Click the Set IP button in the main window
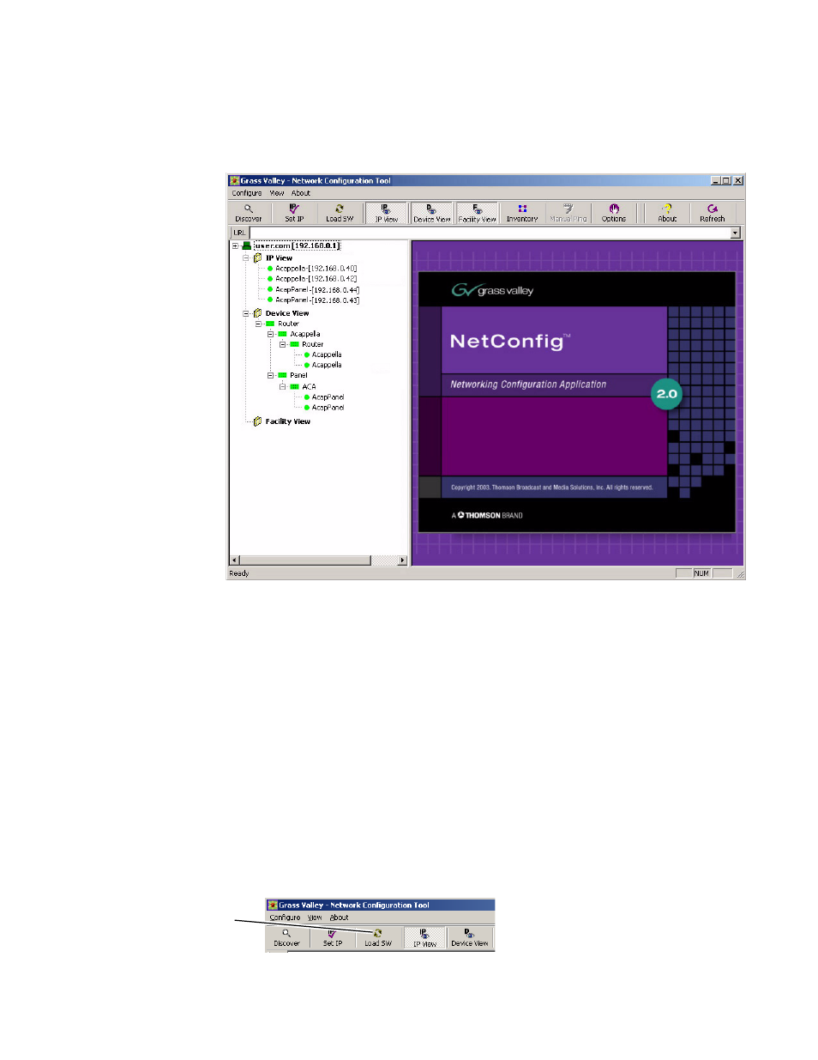This screenshot has width=818, height=1060. (x=294, y=213)
